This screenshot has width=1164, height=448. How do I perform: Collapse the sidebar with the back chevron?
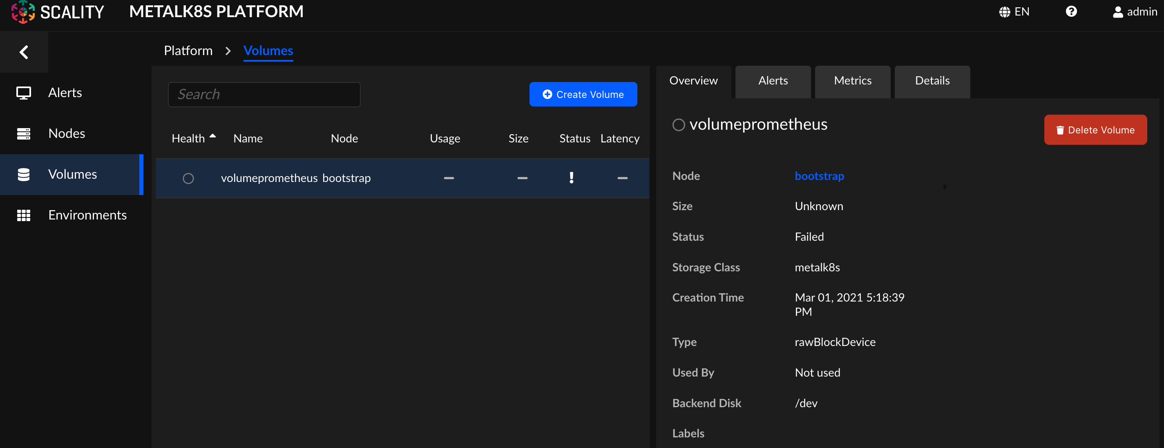[x=24, y=52]
